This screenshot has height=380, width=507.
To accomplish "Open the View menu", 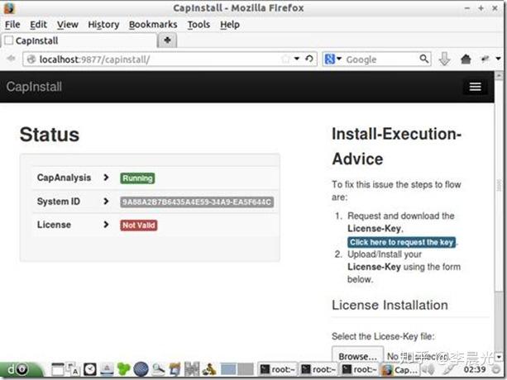I will pos(68,25).
